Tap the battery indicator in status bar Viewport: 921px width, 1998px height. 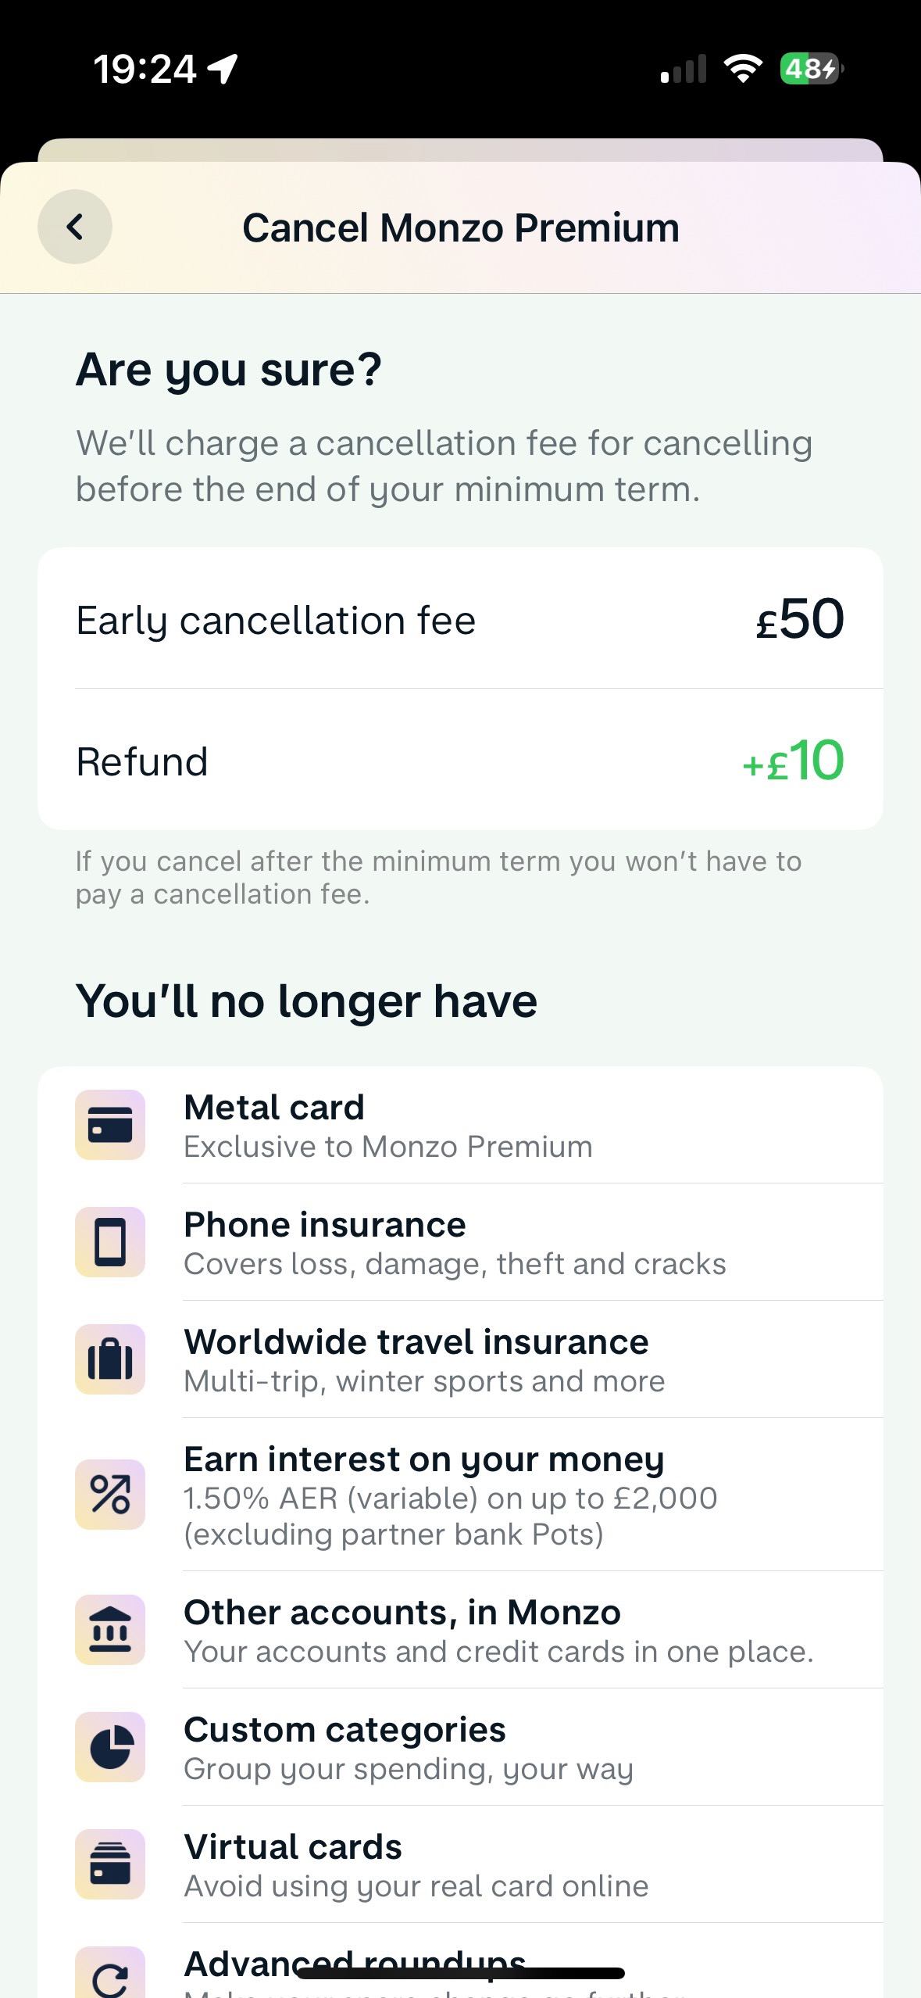pos(810,69)
